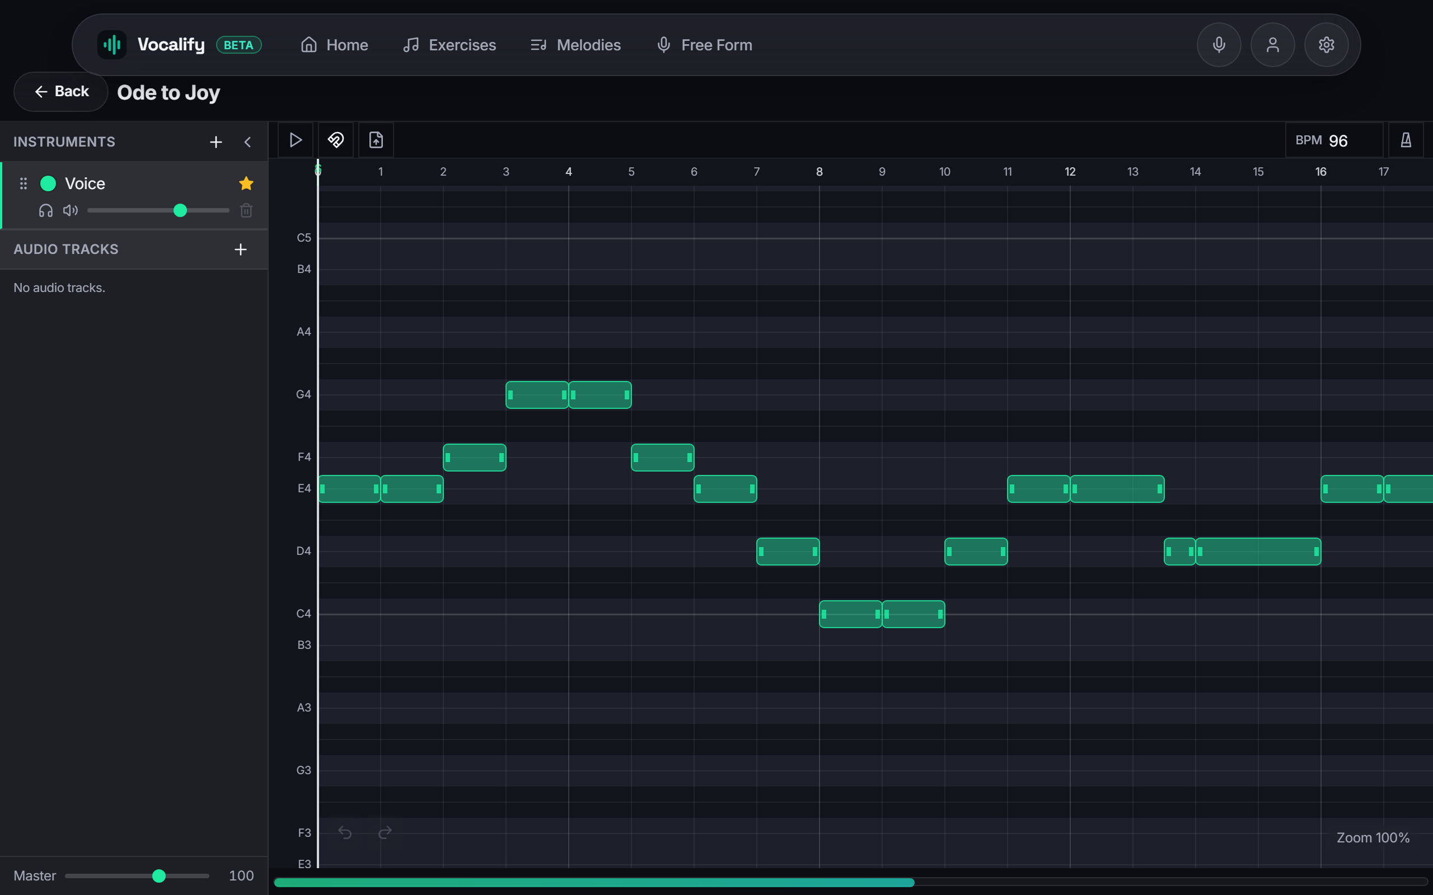The image size is (1433, 895).
Task: Select the Voice instrument row
Action: [134, 195]
